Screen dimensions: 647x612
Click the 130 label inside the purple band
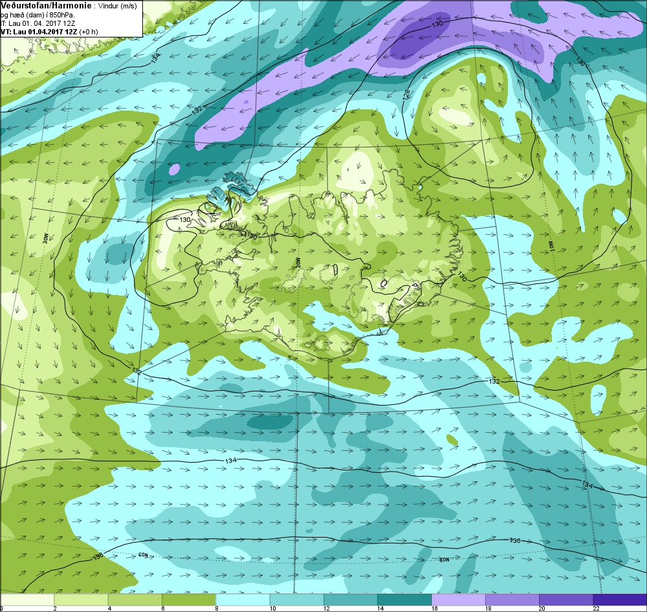pos(437,24)
